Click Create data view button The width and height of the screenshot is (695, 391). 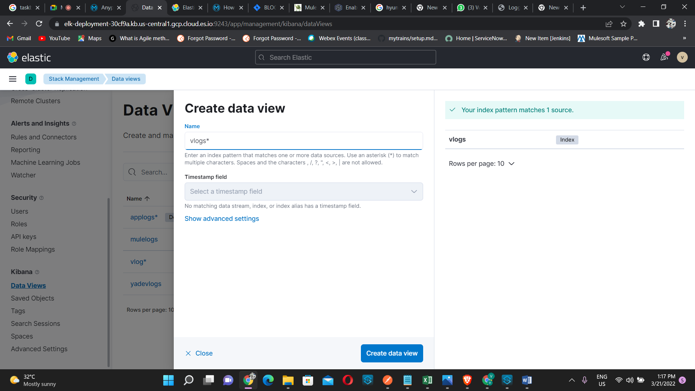tap(392, 353)
